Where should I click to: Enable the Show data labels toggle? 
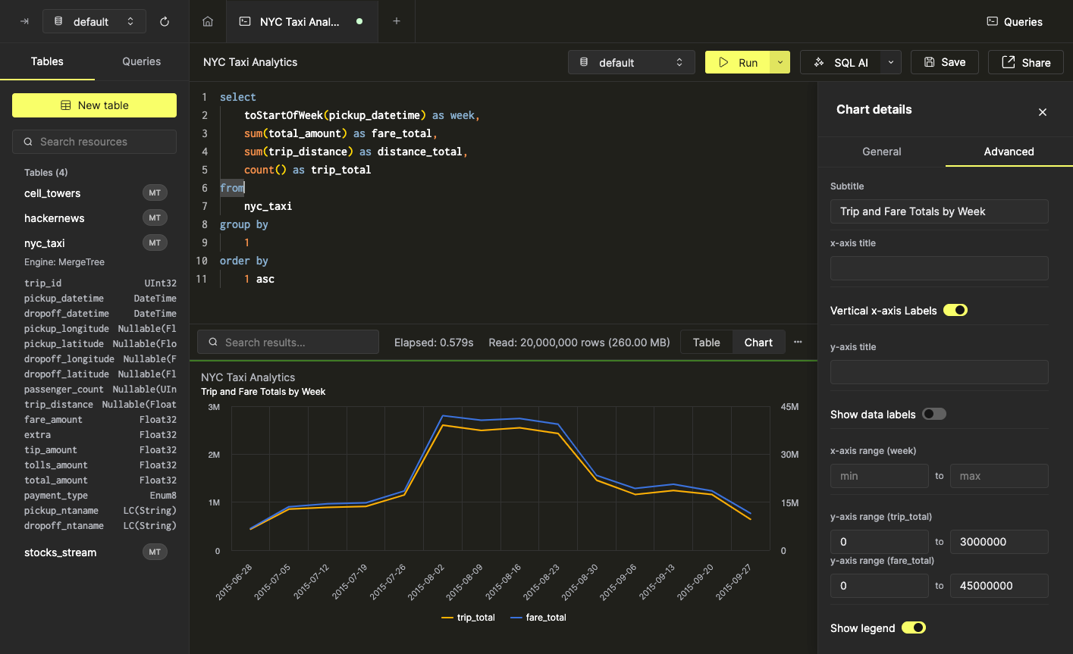pyautogui.click(x=933, y=415)
